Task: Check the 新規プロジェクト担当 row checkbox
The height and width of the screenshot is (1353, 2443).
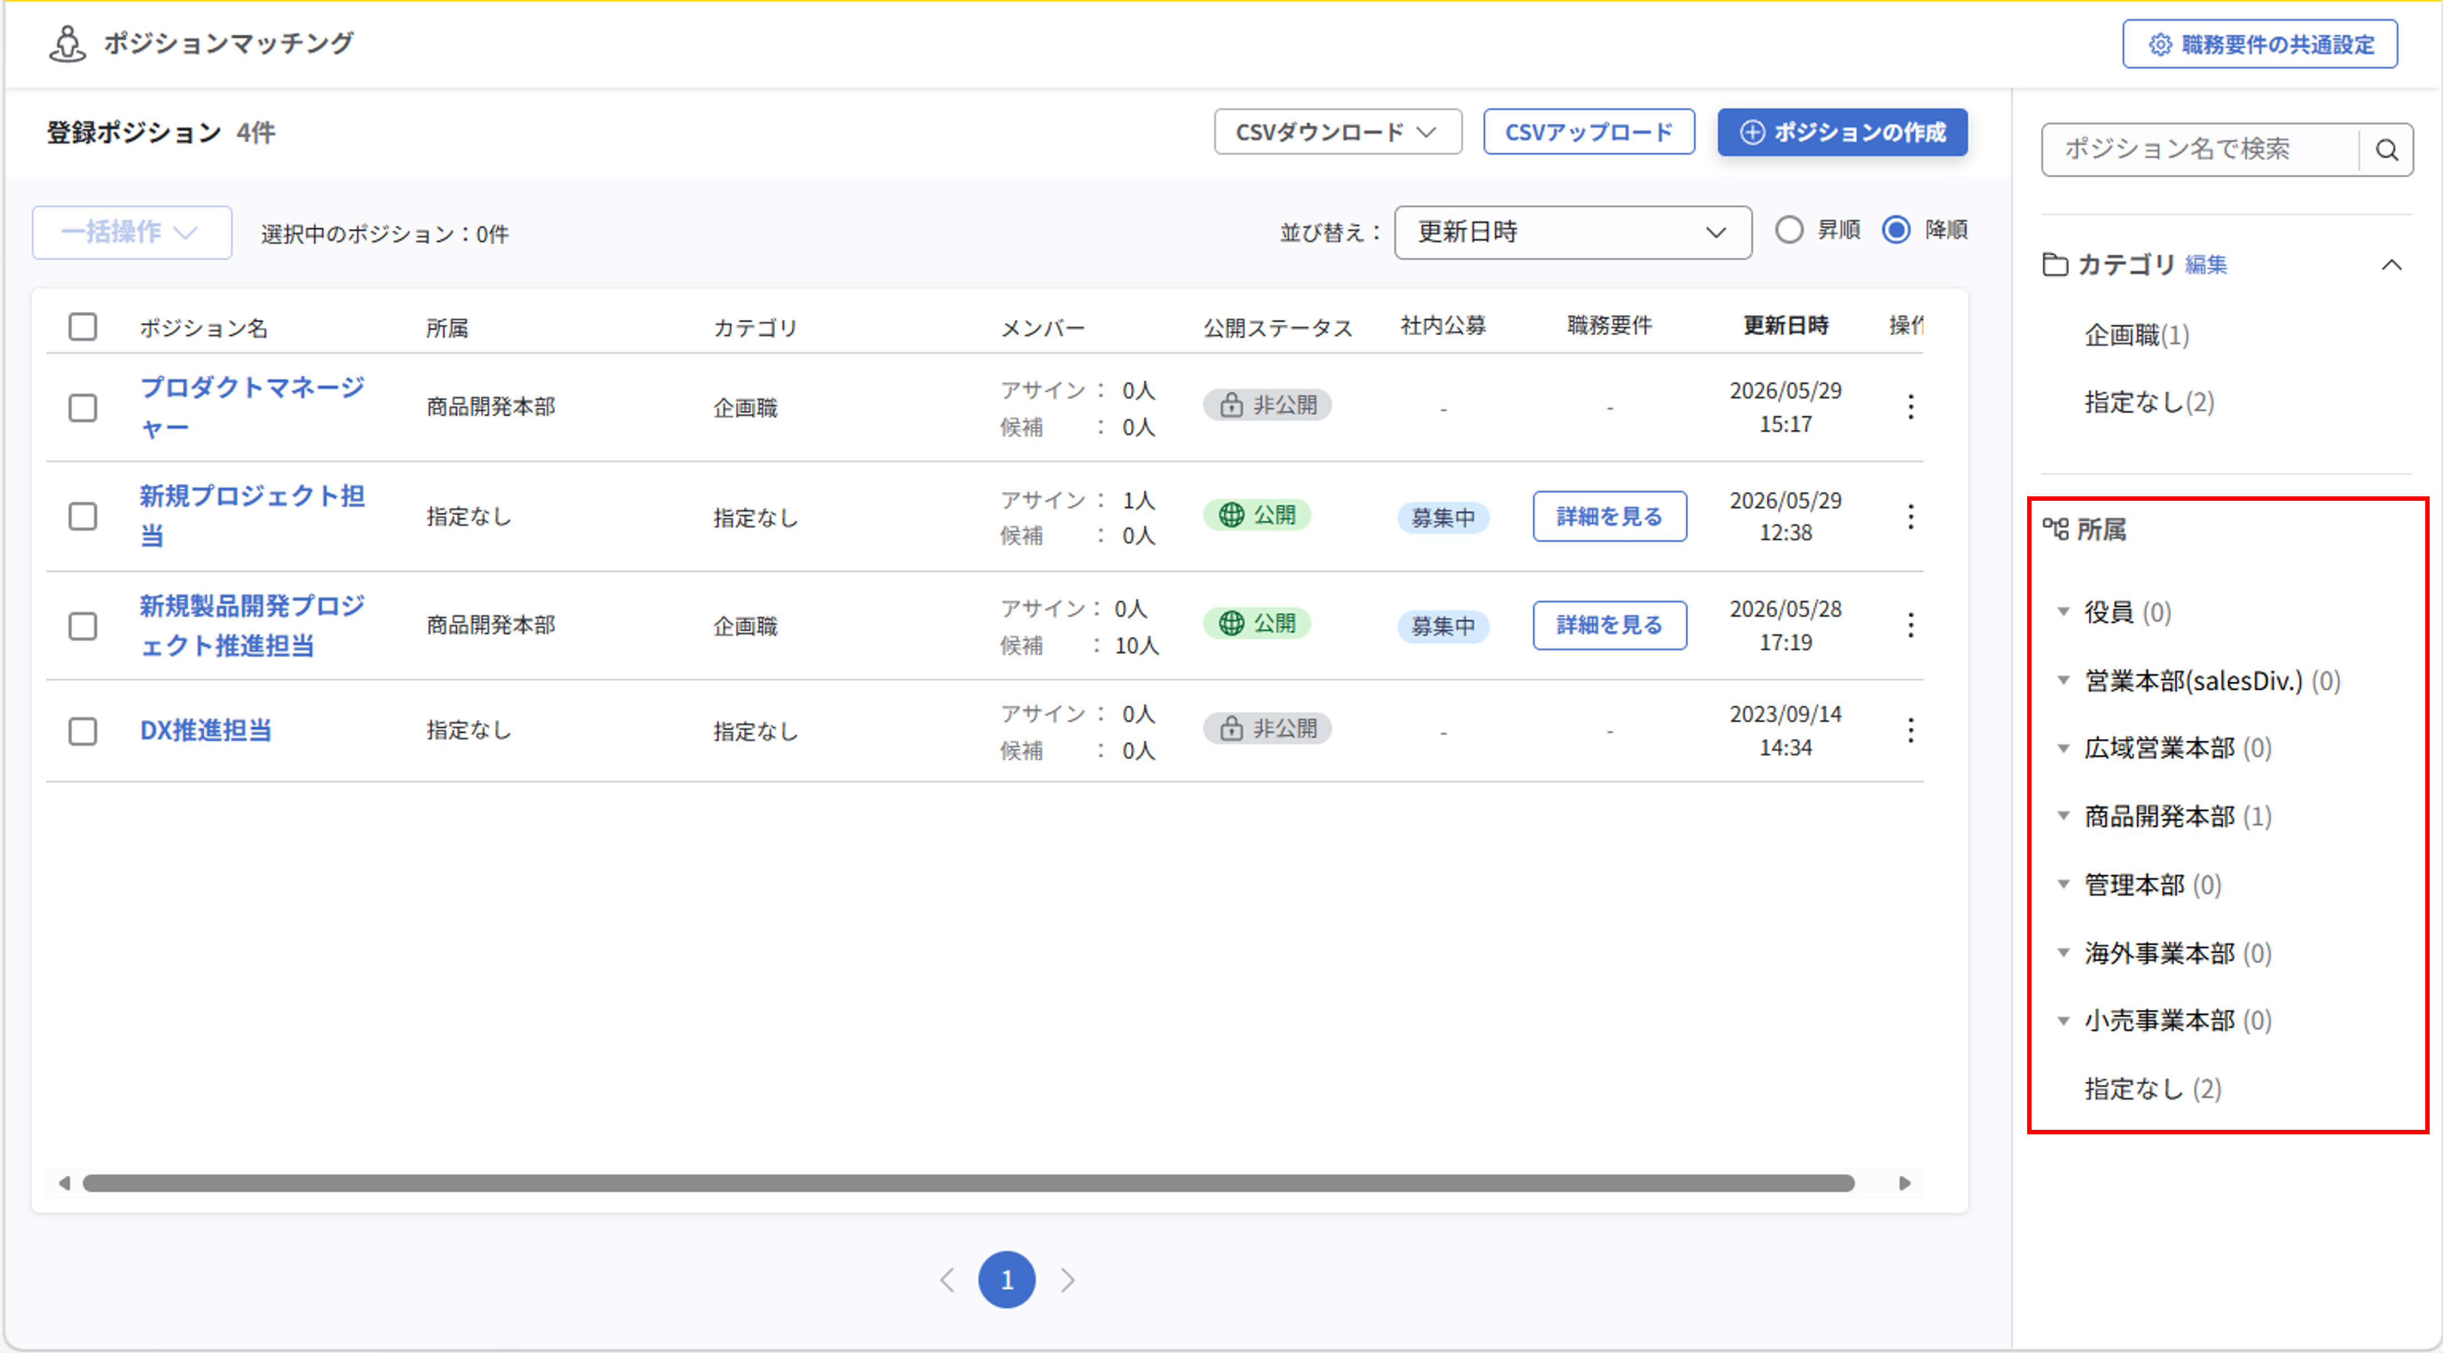Action: pos(83,517)
